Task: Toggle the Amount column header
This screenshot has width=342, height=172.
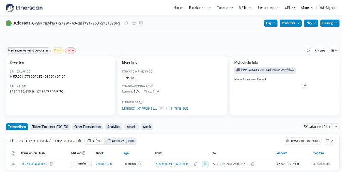Action: (x=281, y=153)
